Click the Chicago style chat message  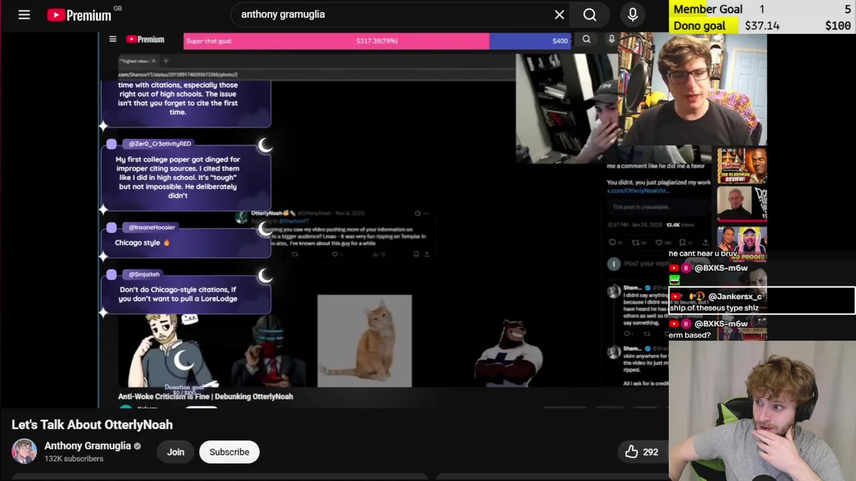142,243
